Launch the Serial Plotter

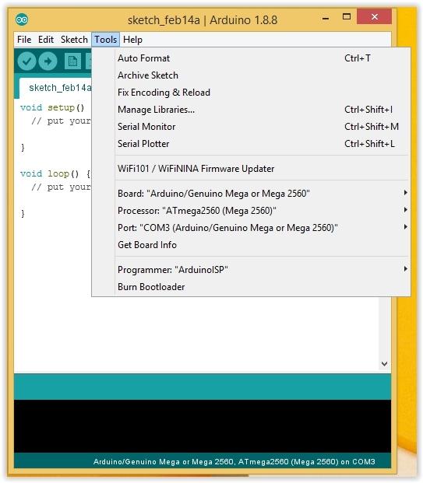click(251, 144)
